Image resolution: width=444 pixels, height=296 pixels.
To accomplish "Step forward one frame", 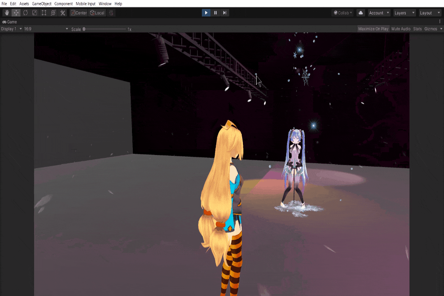I will [224, 13].
